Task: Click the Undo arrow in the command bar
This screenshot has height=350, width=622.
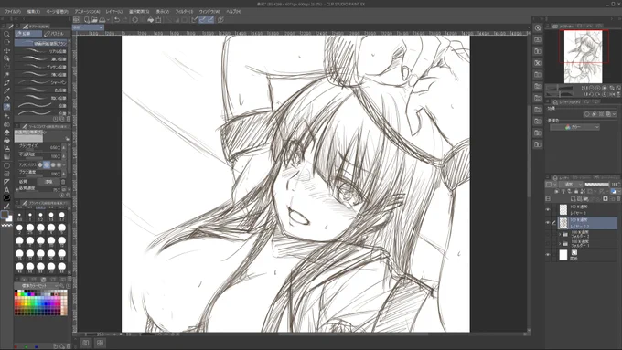Action: click(117, 20)
